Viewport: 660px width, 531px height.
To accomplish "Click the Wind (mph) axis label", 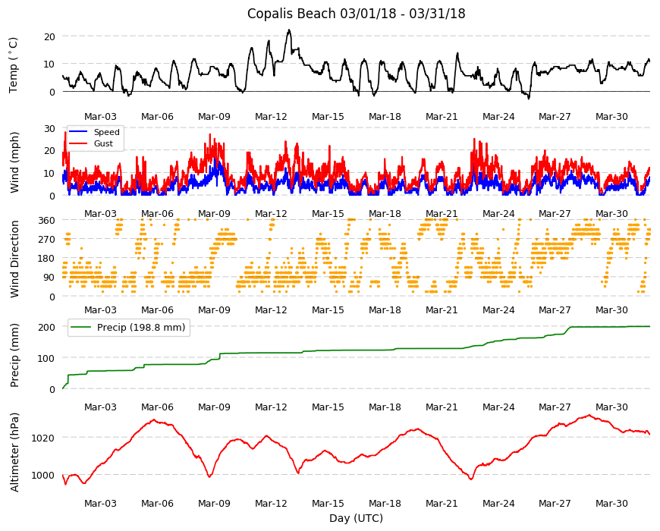I will pyautogui.click(x=14, y=162).
